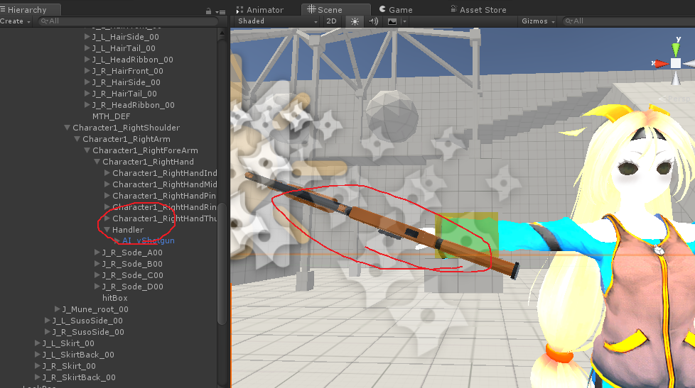
Task: Expand J_L_HairTail_00 node
Action: tap(87, 48)
